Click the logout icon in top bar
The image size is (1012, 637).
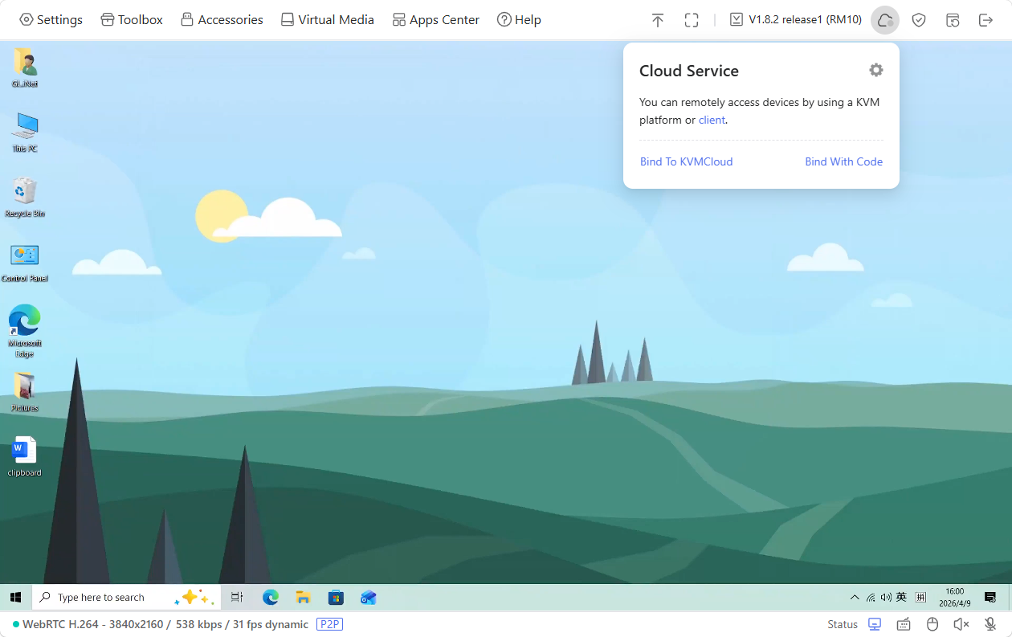click(x=985, y=20)
